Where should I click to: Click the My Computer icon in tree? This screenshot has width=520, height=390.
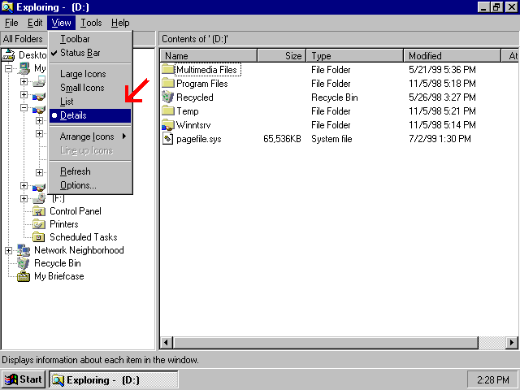click(24, 68)
